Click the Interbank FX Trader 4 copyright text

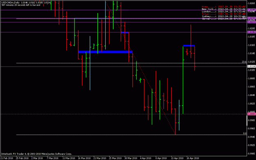tap(36, 154)
